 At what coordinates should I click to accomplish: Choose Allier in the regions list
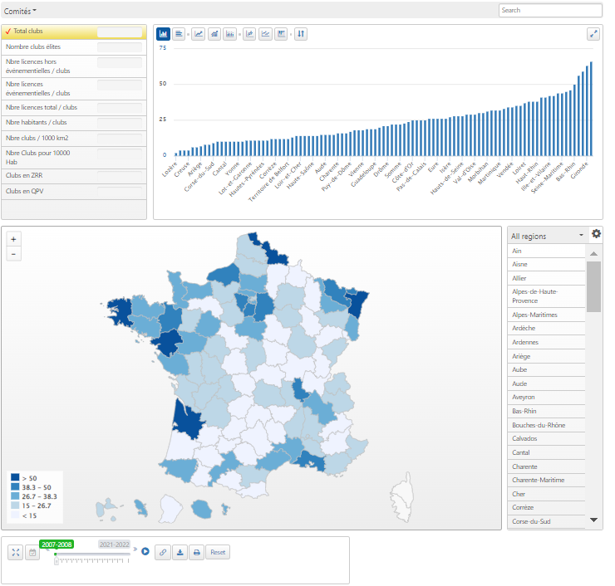tap(546, 279)
